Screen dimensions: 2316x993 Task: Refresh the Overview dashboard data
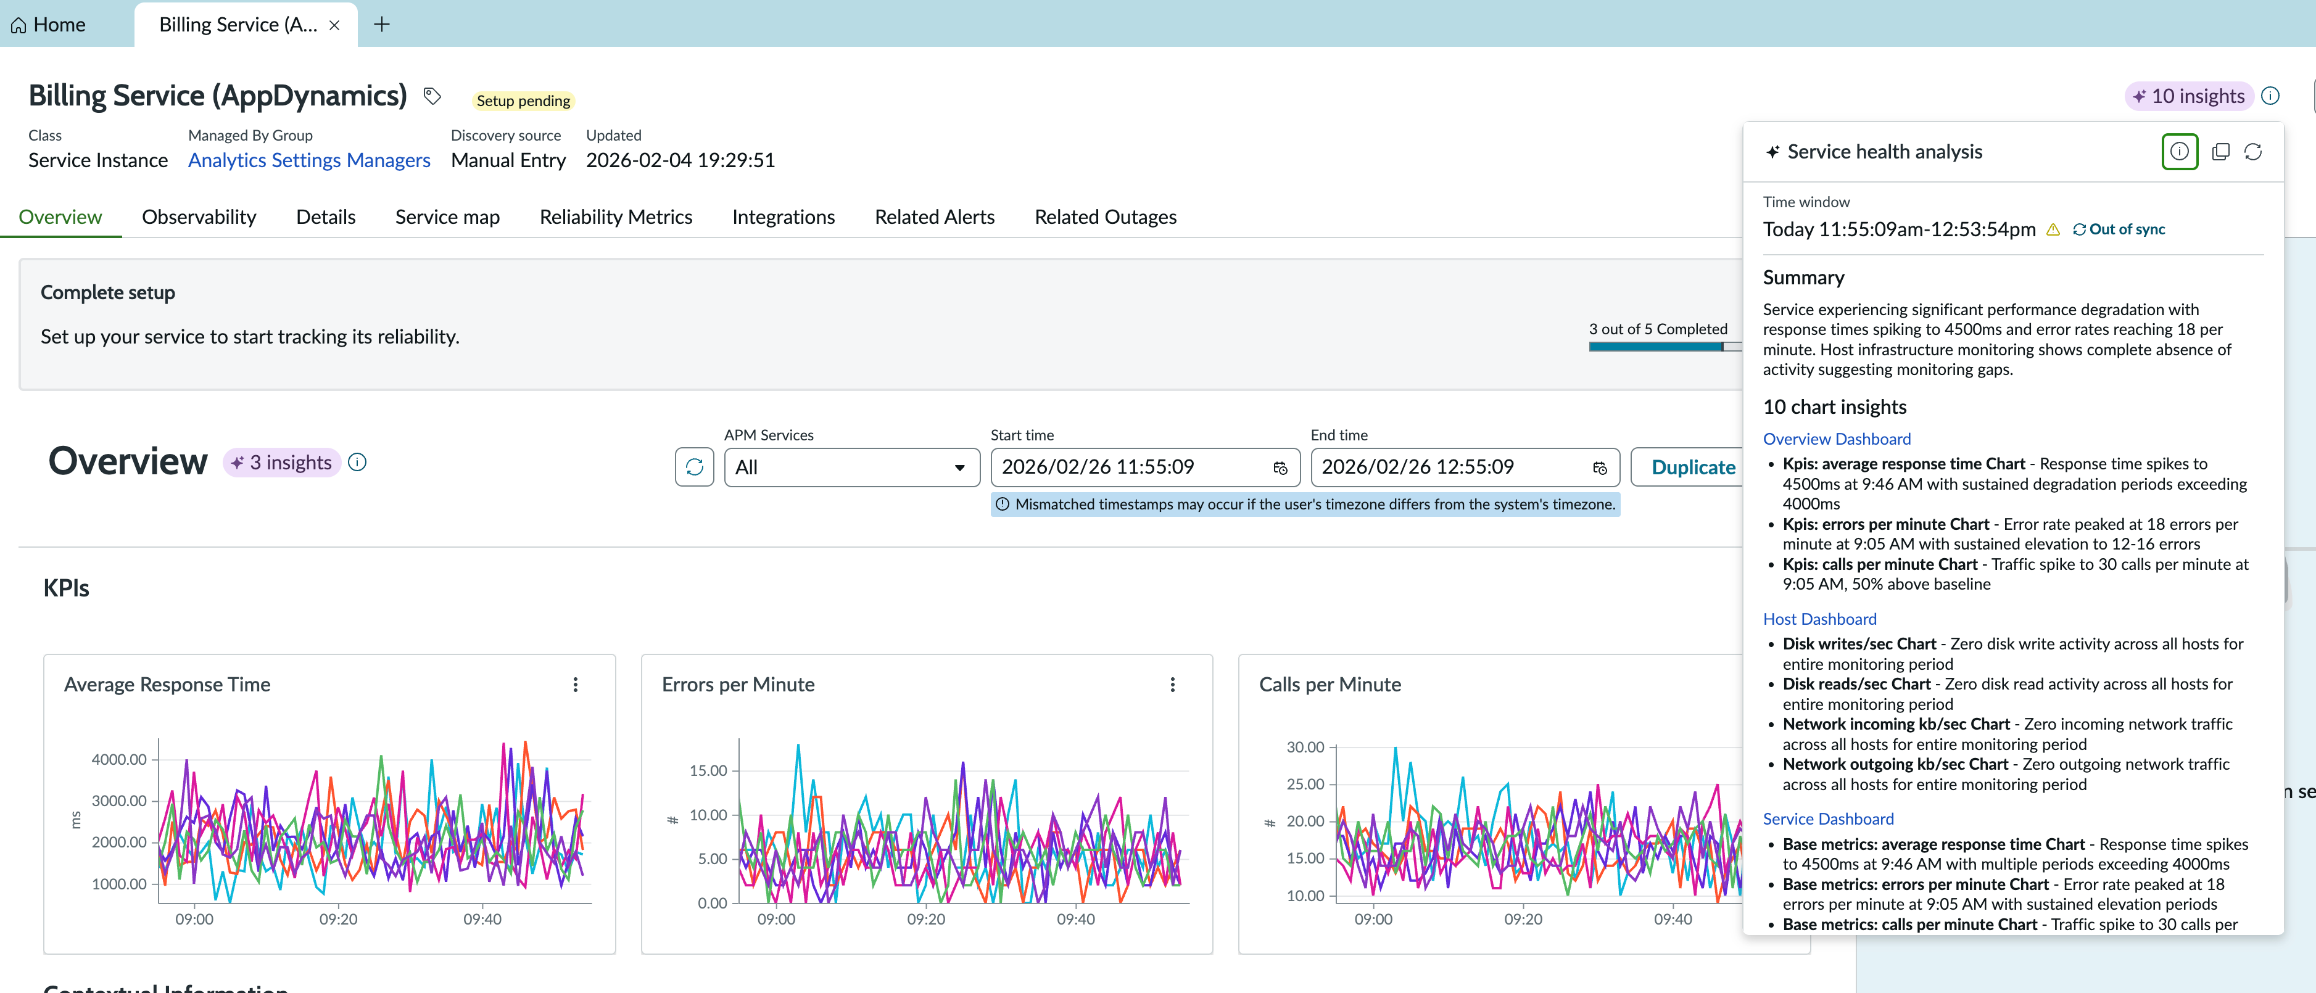[694, 468]
